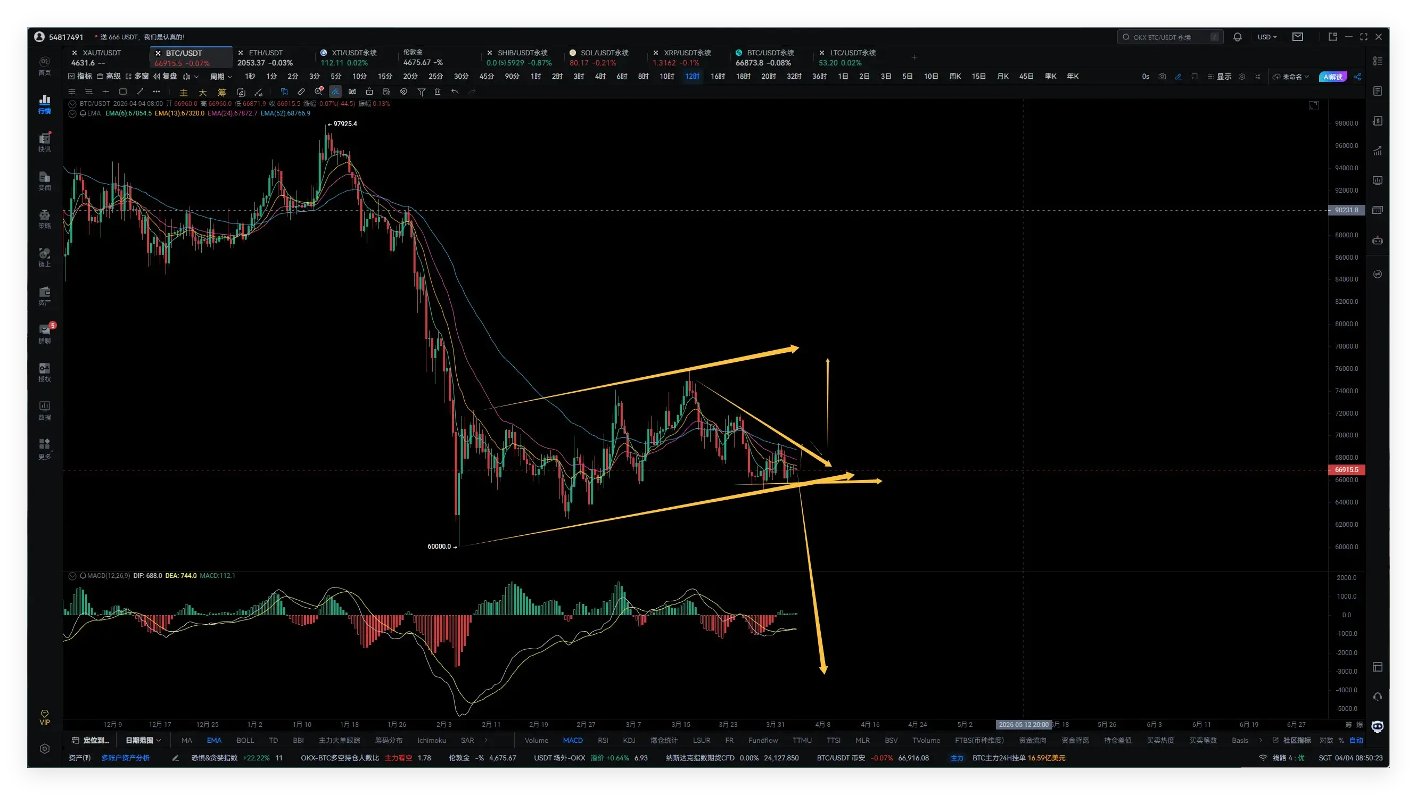
Task: Select the RSI indicator tab
Action: tap(603, 740)
